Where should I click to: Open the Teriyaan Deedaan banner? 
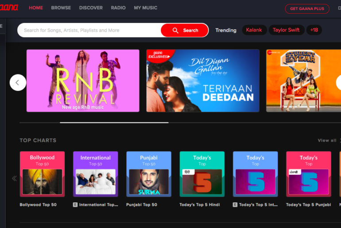click(203, 81)
